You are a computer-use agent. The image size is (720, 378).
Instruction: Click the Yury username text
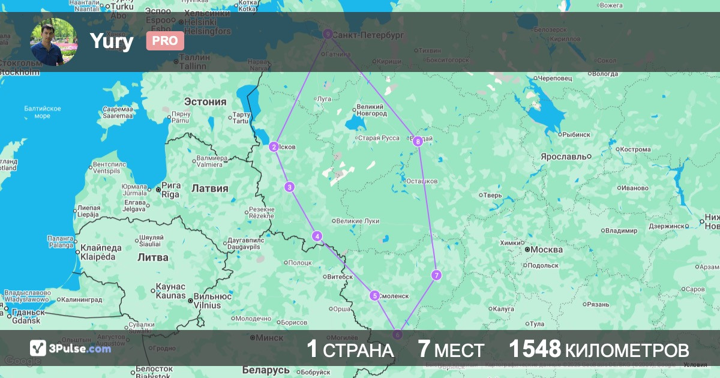tap(112, 41)
